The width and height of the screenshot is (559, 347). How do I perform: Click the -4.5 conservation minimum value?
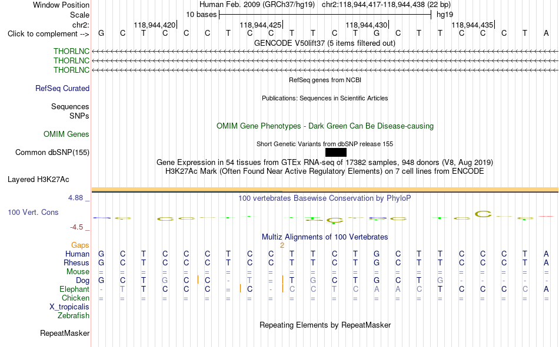(x=76, y=227)
